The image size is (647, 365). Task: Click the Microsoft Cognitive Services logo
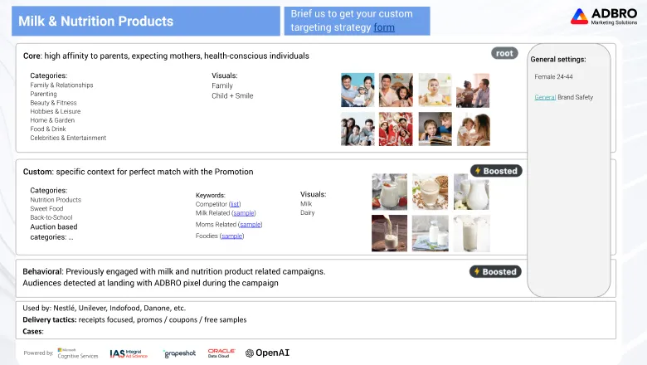[78, 353]
